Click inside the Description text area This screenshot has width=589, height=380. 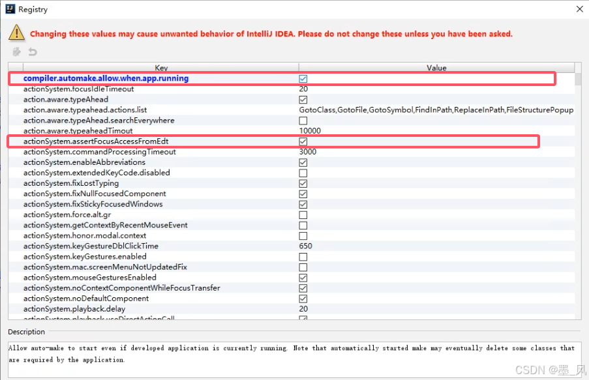tap(295, 359)
